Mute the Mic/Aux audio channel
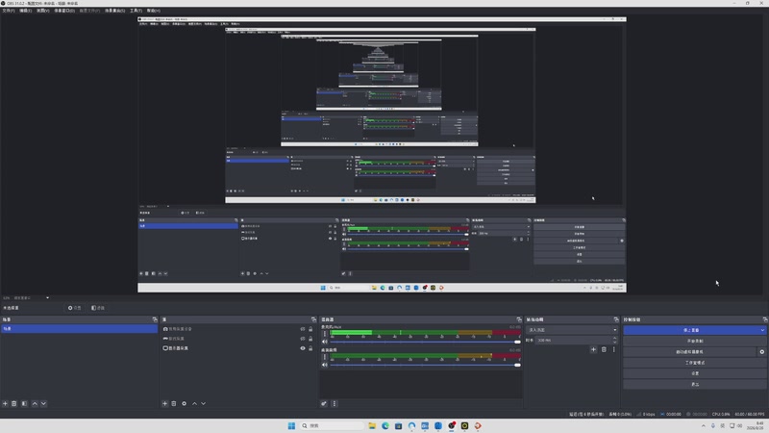769x433 pixels. pos(325,342)
